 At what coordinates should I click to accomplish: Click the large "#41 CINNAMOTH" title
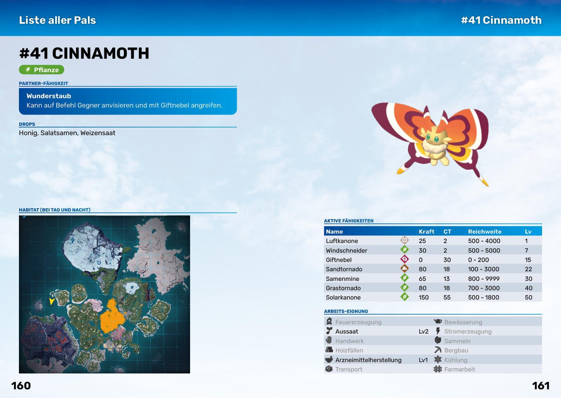point(84,53)
